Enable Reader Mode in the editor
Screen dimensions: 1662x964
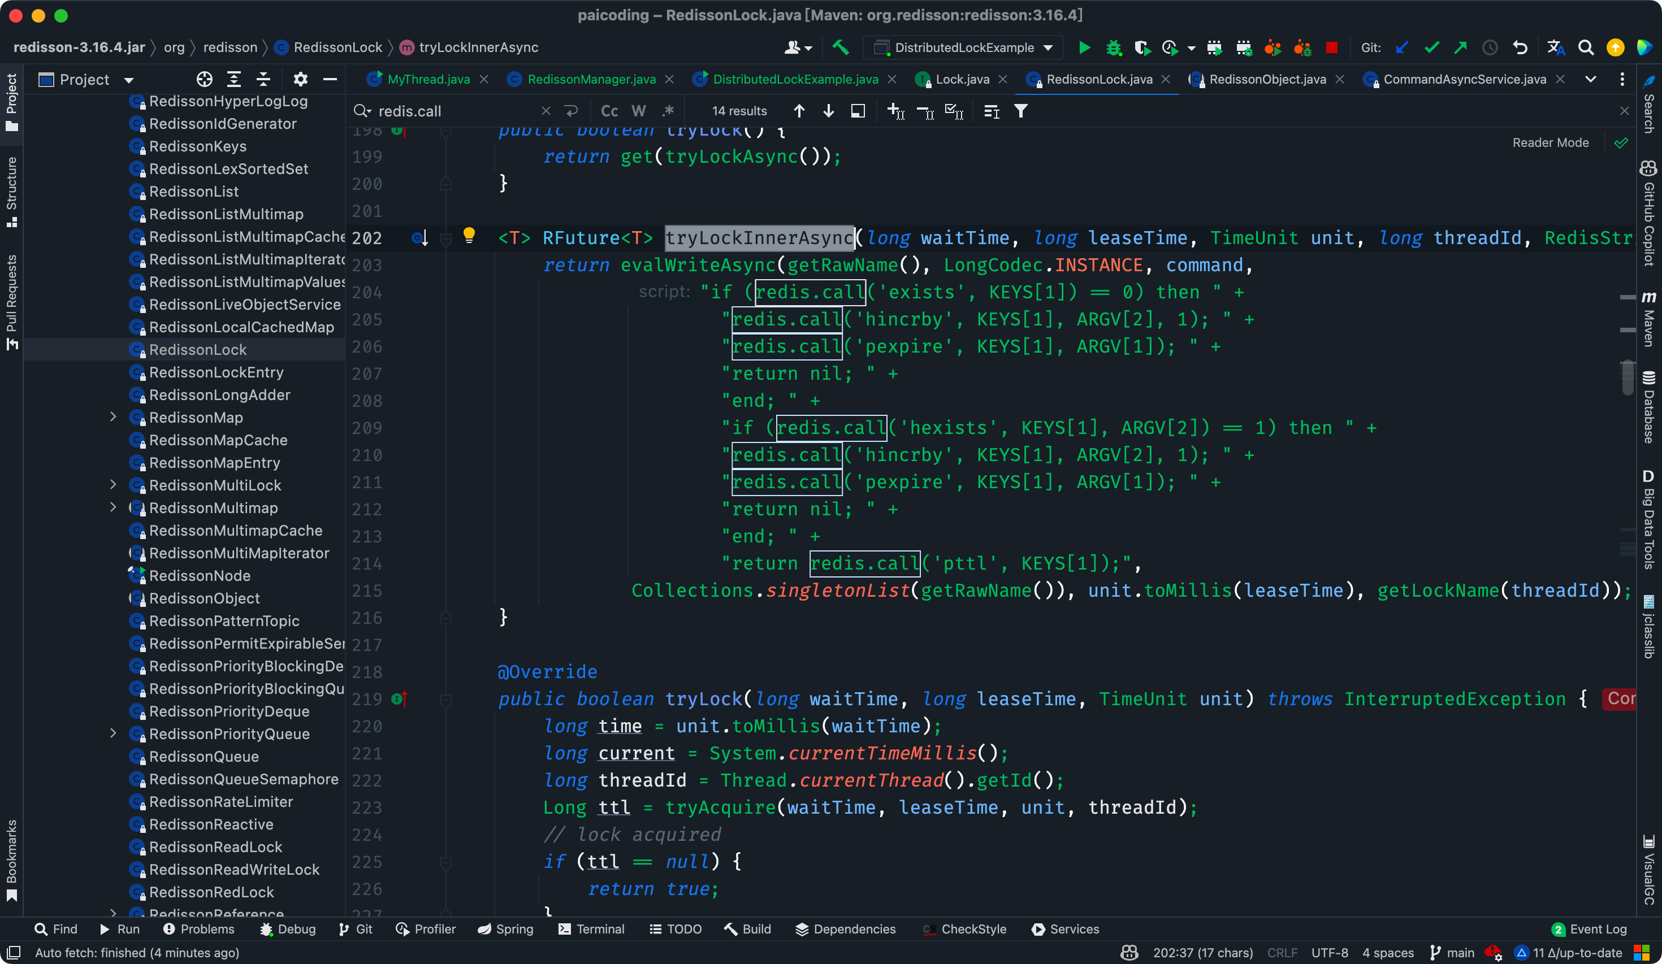coord(1550,142)
